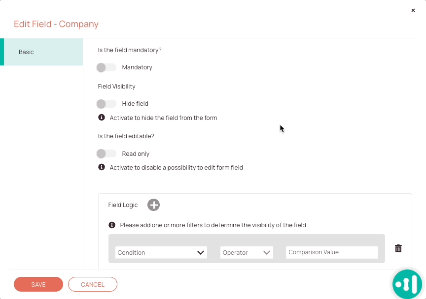The image size is (426, 299).
Task: Click info icon beside filters hint
Action: pyautogui.click(x=111, y=225)
